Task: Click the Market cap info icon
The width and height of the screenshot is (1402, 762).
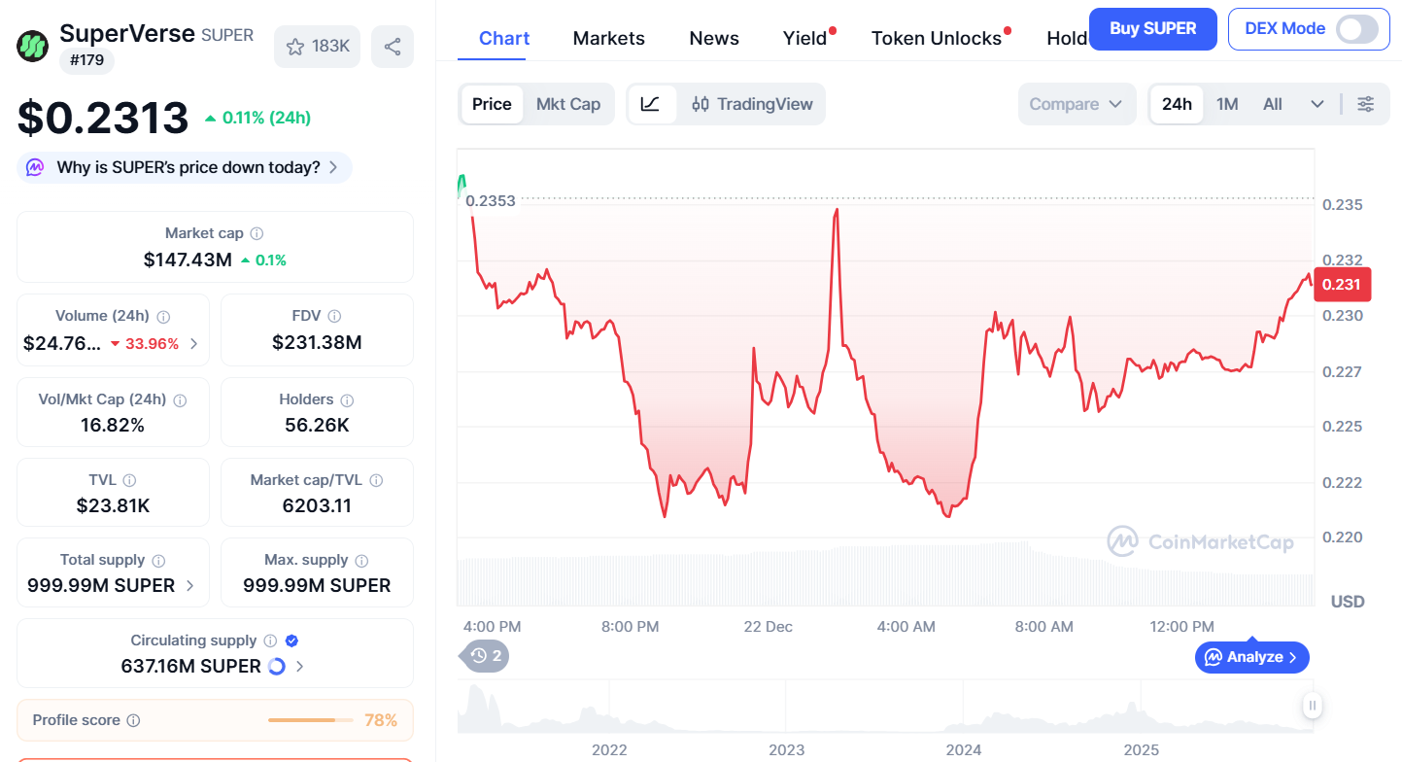Action: coord(256,232)
